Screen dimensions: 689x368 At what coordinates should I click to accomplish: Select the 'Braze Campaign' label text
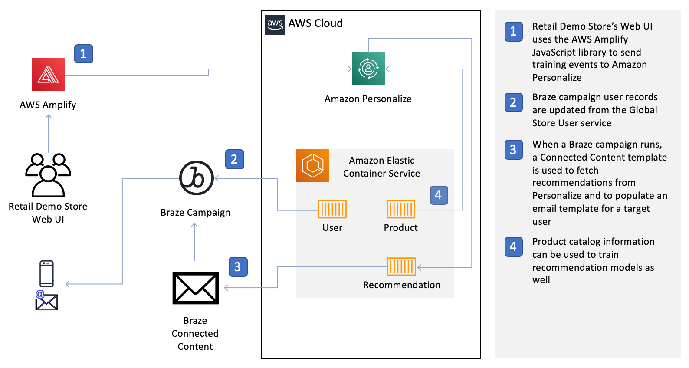click(195, 213)
